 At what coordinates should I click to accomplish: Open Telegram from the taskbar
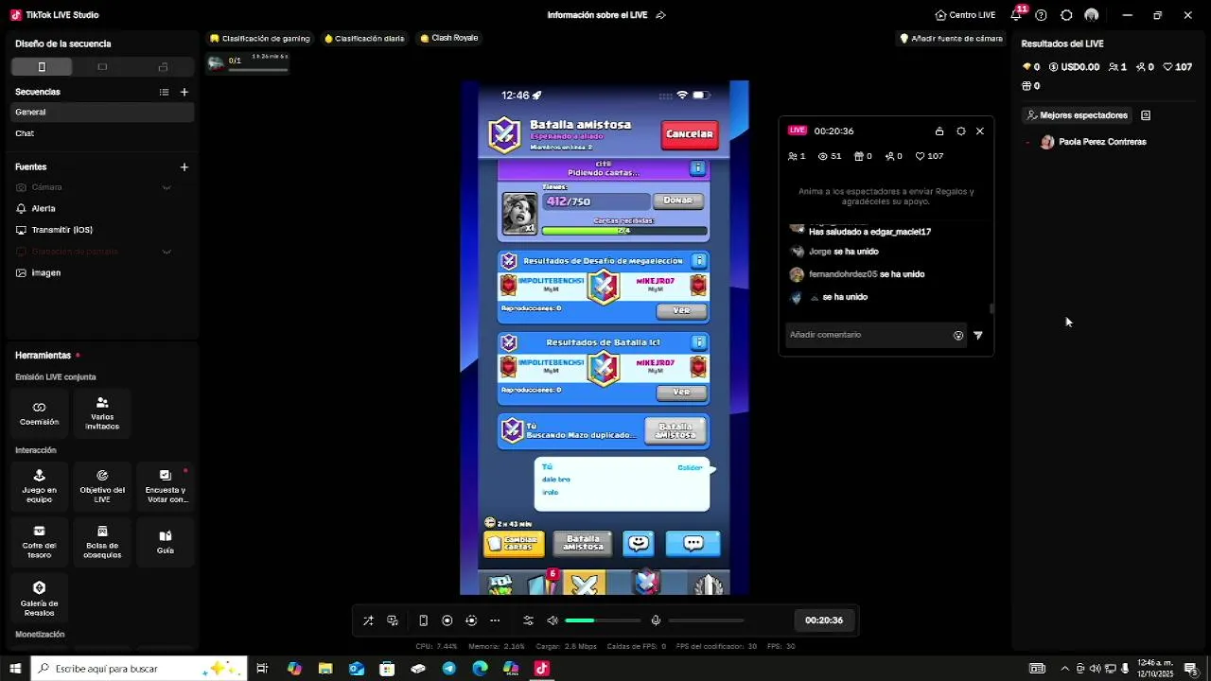(x=449, y=669)
